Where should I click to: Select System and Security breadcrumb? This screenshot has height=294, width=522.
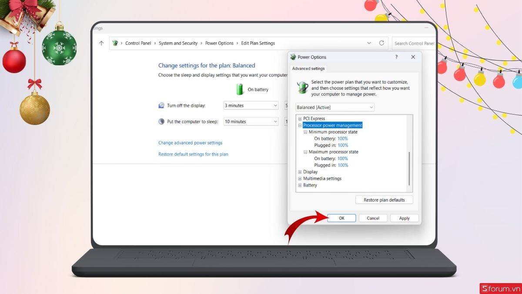click(178, 43)
